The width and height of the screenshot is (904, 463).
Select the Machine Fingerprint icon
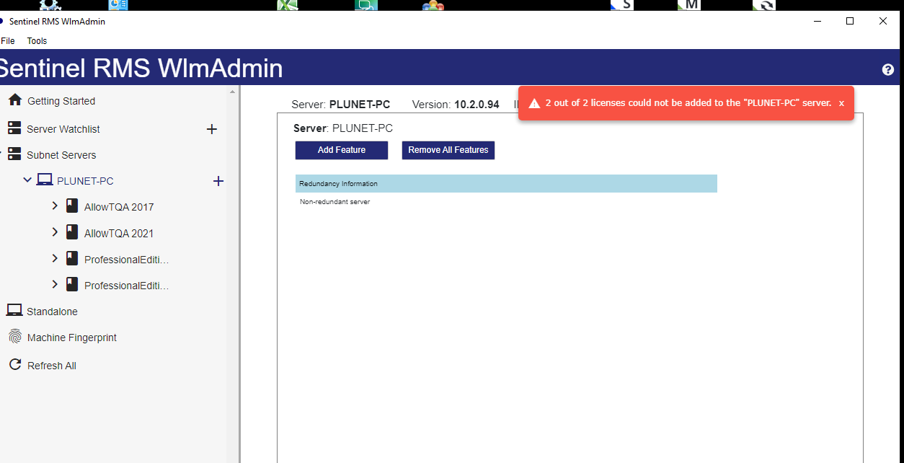14,337
